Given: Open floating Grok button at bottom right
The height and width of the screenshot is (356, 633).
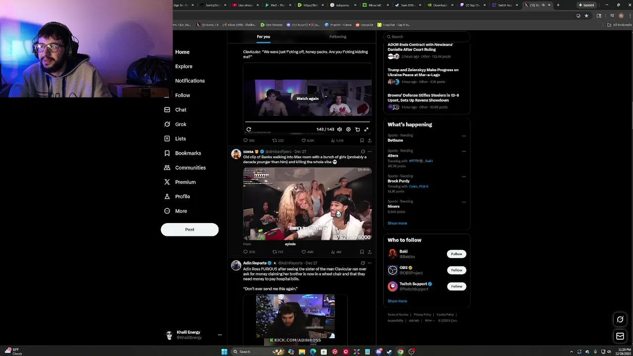Looking at the screenshot, I should tap(620, 319).
